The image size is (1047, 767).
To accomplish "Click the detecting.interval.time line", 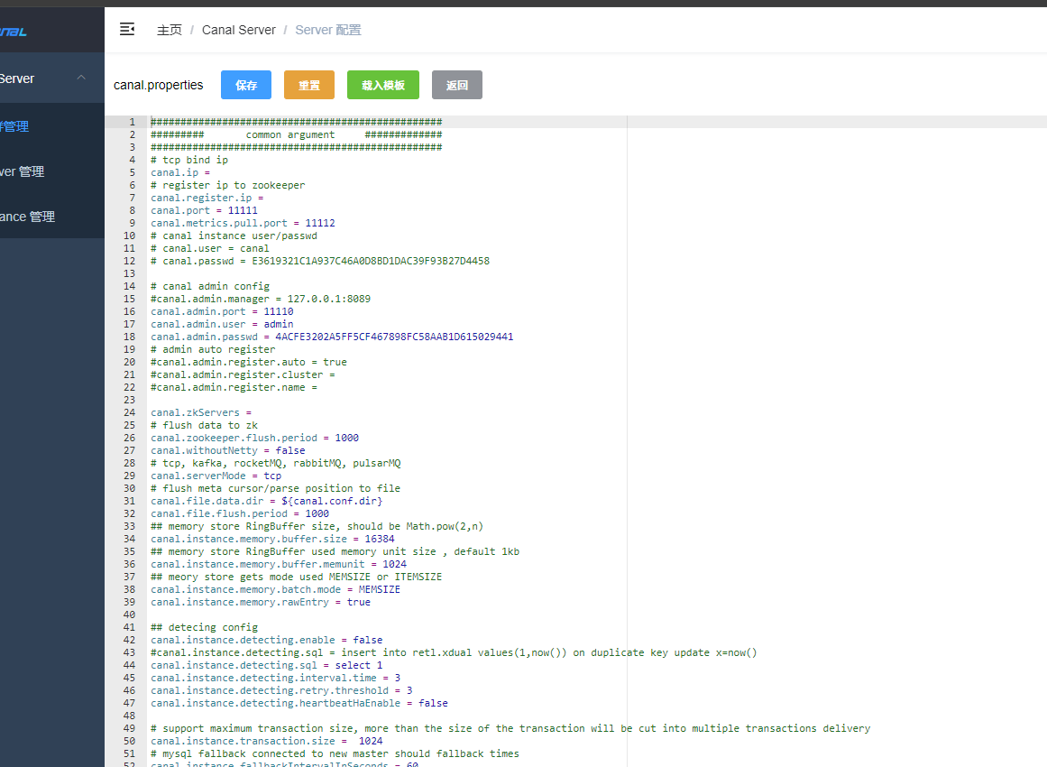I will 275,679.
